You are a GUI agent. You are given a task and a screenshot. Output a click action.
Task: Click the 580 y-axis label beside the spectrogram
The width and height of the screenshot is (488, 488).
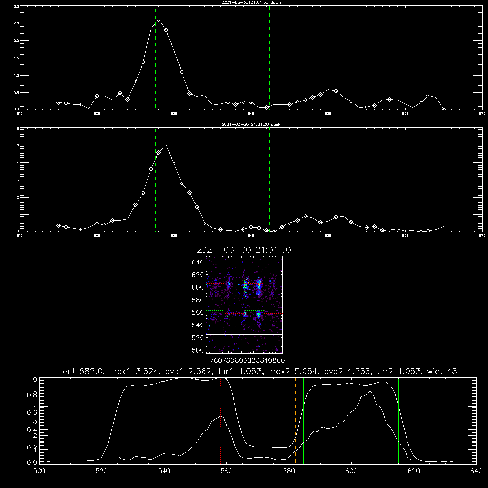tap(198, 300)
